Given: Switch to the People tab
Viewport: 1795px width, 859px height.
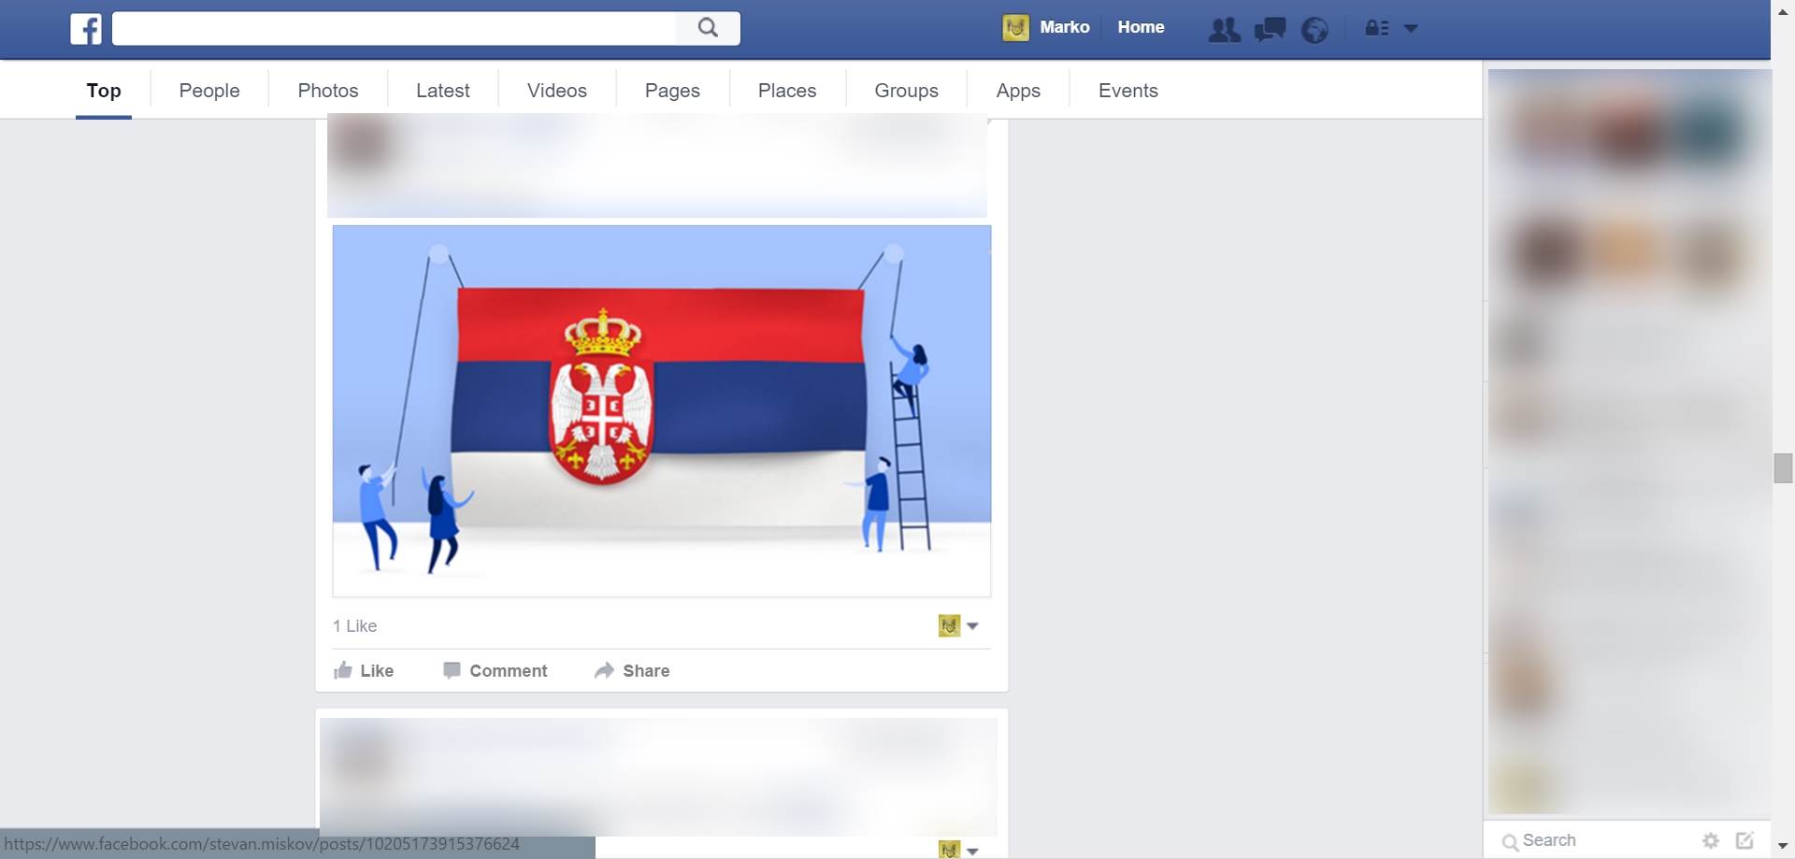Looking at the screenshot, I should (x=209, y=91).
